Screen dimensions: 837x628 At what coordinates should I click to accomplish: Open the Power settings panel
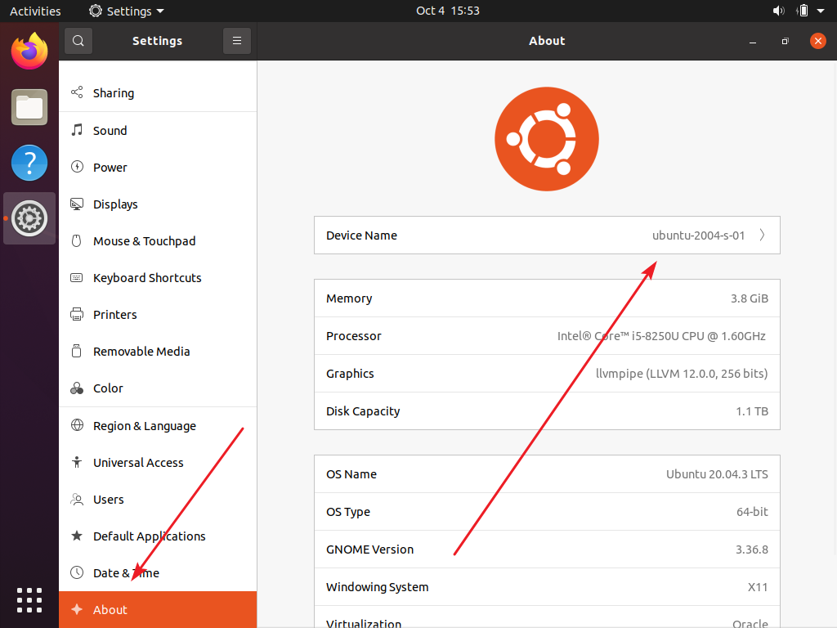pos(158,167)
